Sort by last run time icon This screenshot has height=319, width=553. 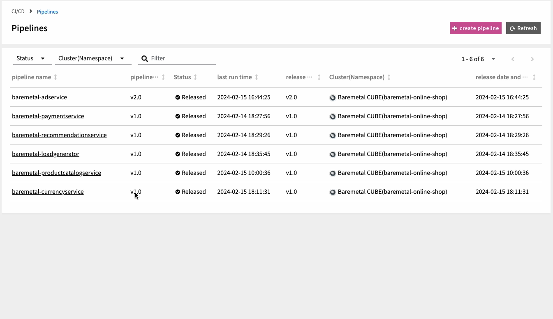[257, 77]
